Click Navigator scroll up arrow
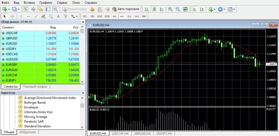Viewport: 279px width, 136px height. coord(82,98)
